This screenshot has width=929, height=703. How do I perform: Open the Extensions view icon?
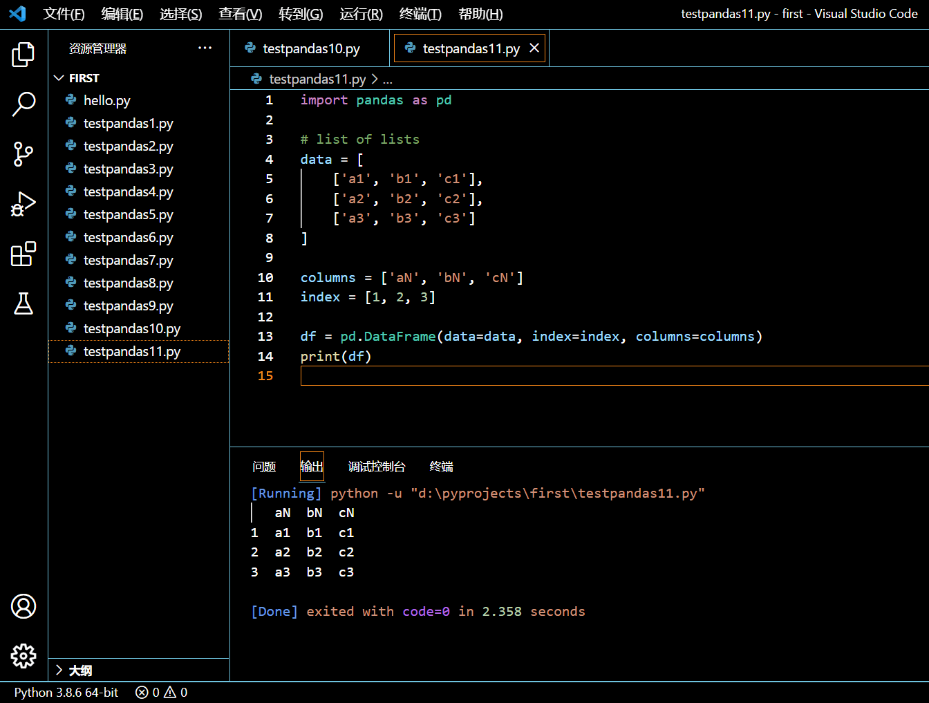(24, 254)
